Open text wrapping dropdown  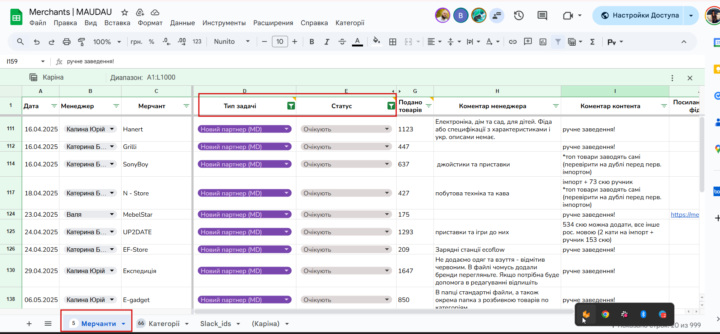(473, 42)
